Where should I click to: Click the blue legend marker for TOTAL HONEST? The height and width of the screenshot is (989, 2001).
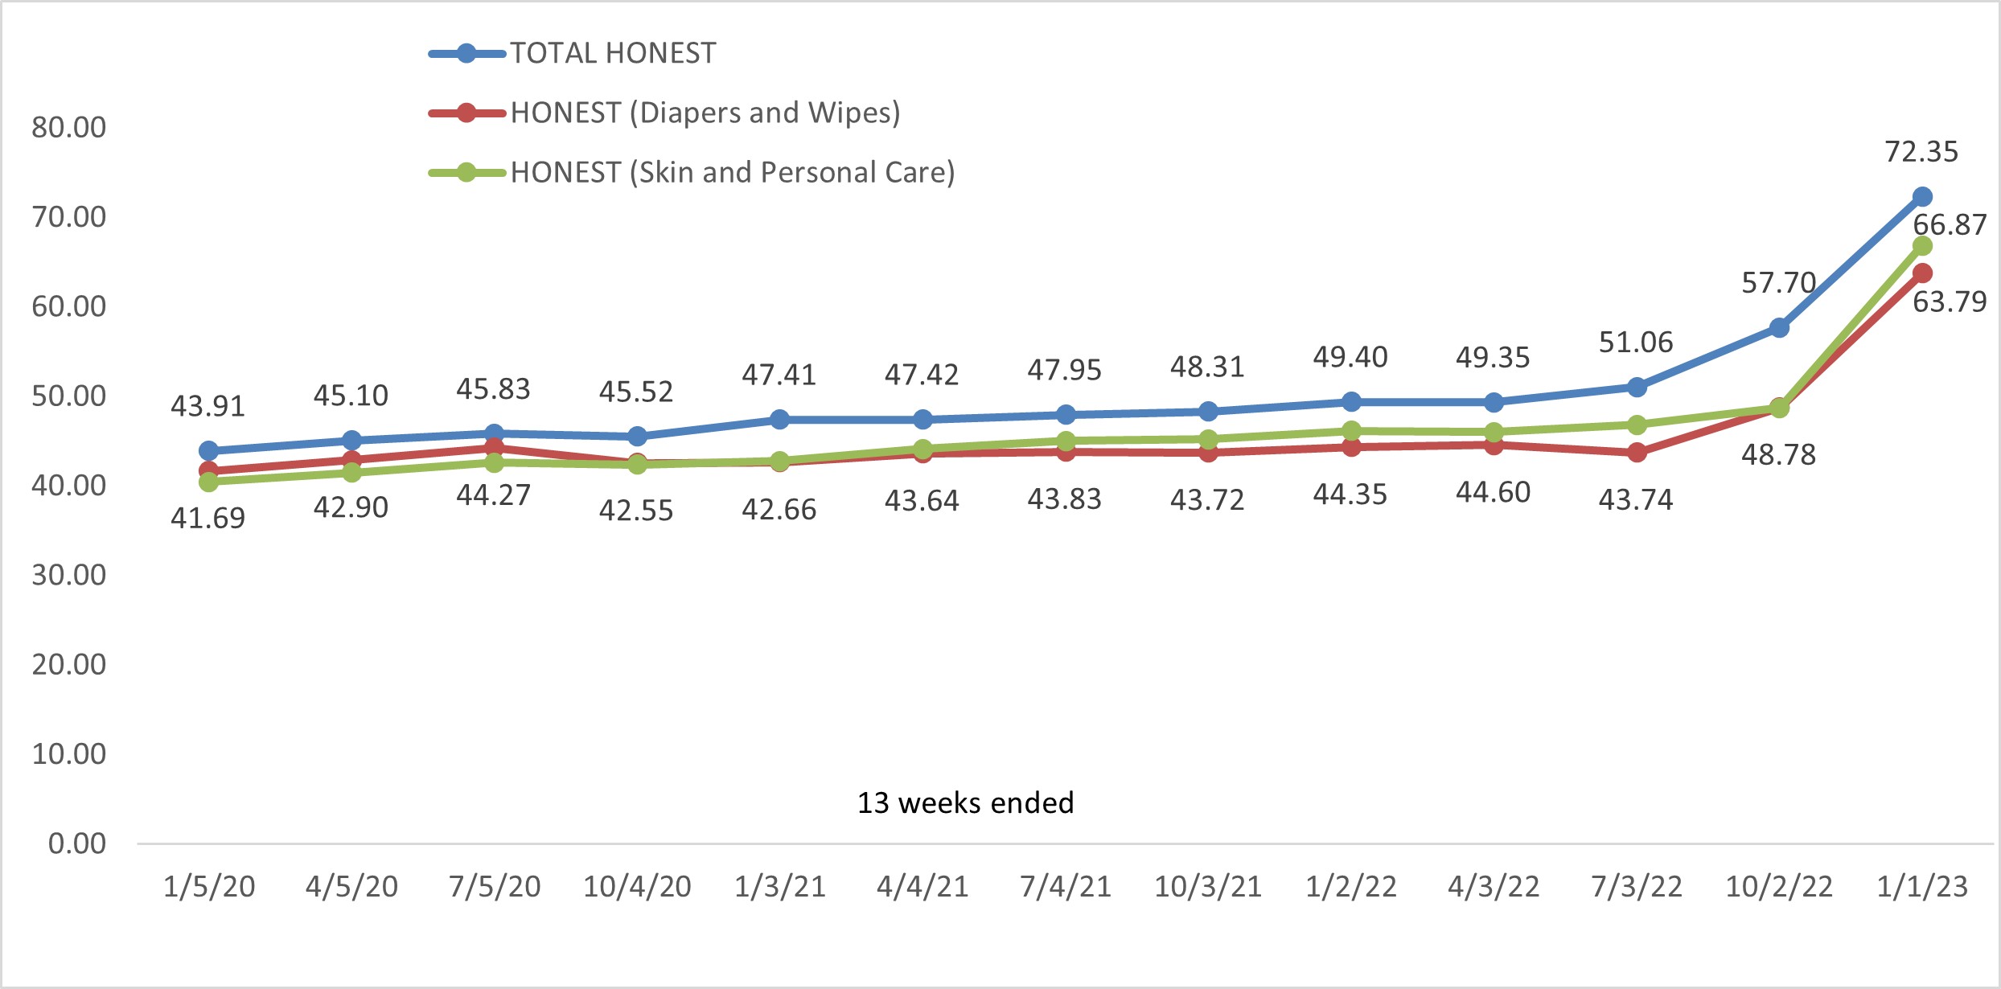pos(466,54)
